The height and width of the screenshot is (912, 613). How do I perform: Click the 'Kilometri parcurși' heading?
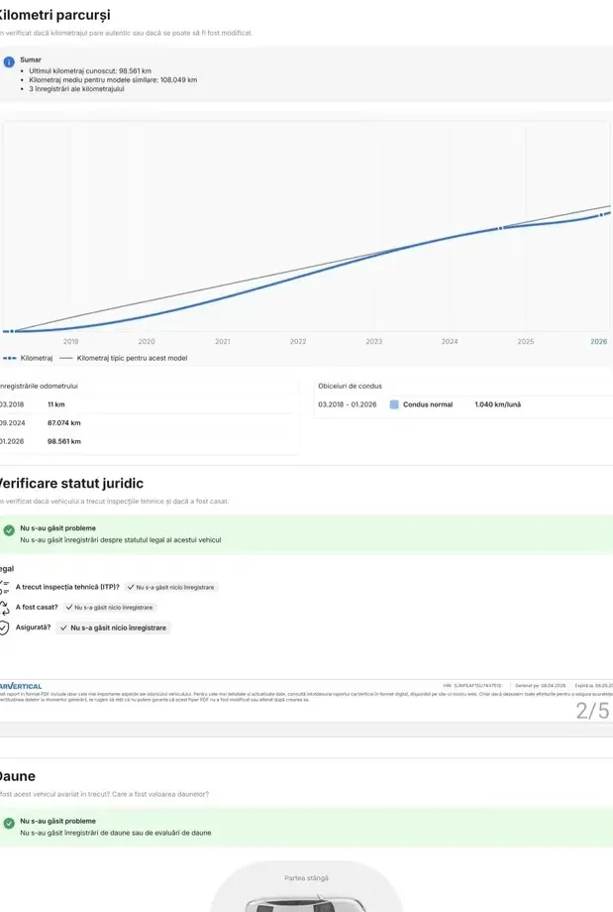click(x=54, y=15)
